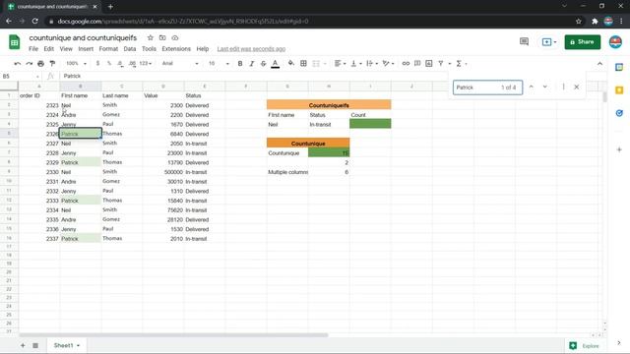
Task: Create a filter
Action: pos(441,63)
